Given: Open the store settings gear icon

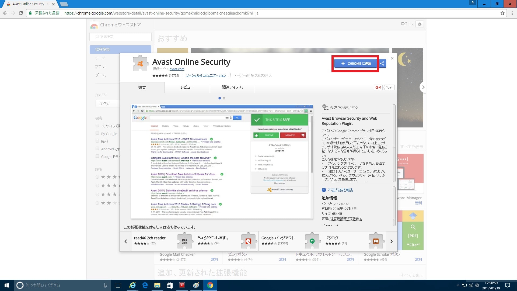Looking at the screenshot, I should tap(420, 24).
